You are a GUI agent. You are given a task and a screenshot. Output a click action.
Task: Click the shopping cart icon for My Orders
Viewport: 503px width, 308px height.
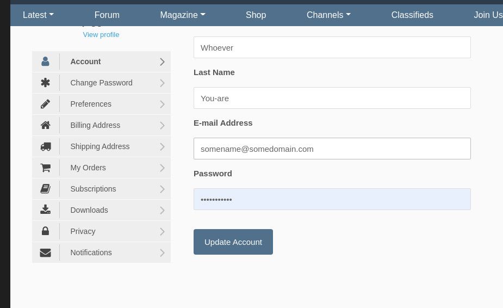46,168
